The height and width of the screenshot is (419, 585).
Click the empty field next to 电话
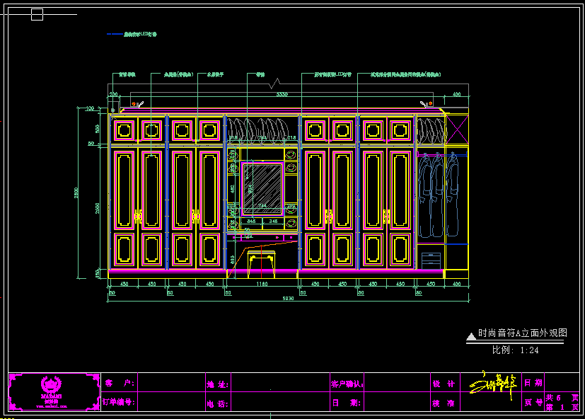(280, 402)
